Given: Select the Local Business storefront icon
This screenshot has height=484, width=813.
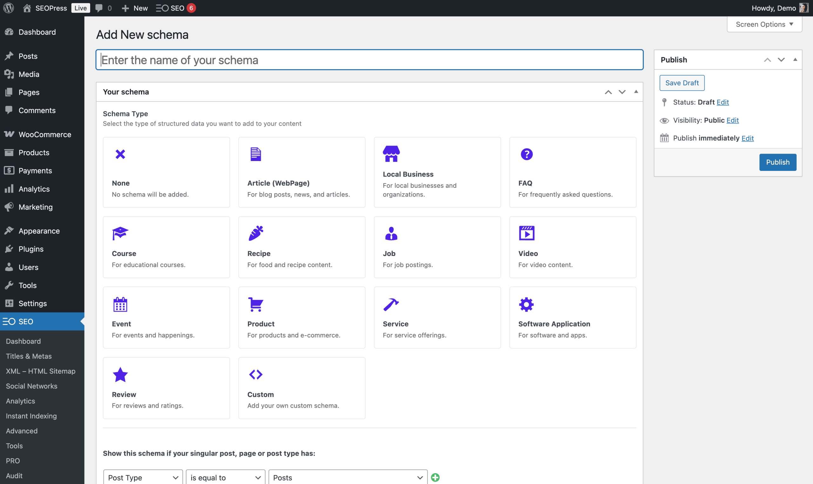Looking at the screenshot, I should point(391,154).
